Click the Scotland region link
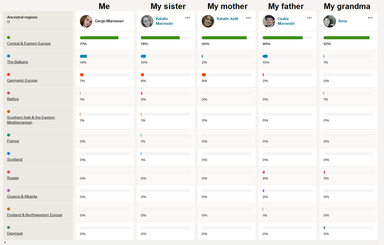This screenshot has width=384, height=245. click(x=15, y=160)
